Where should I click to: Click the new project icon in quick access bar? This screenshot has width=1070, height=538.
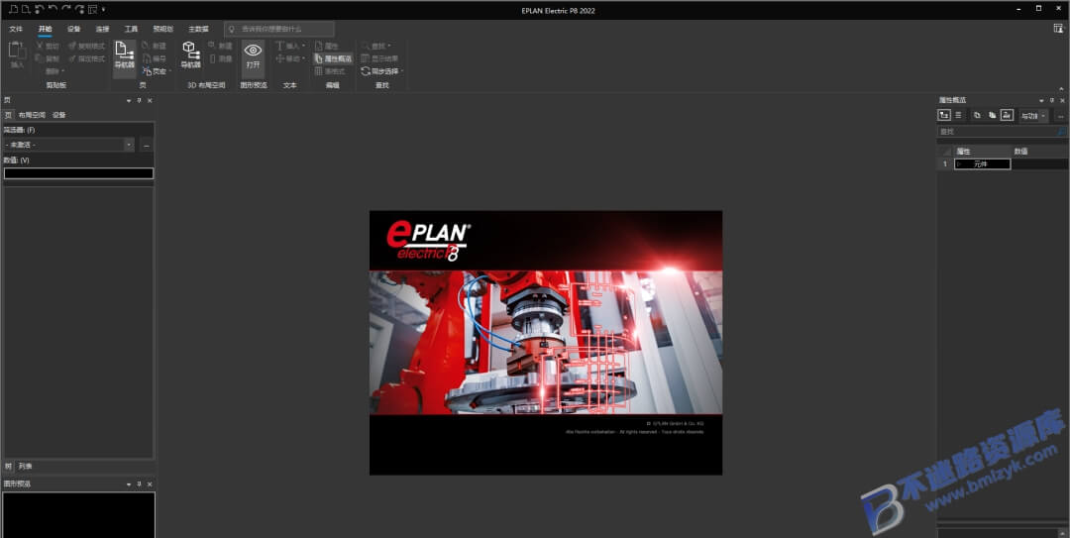point(13,10)
